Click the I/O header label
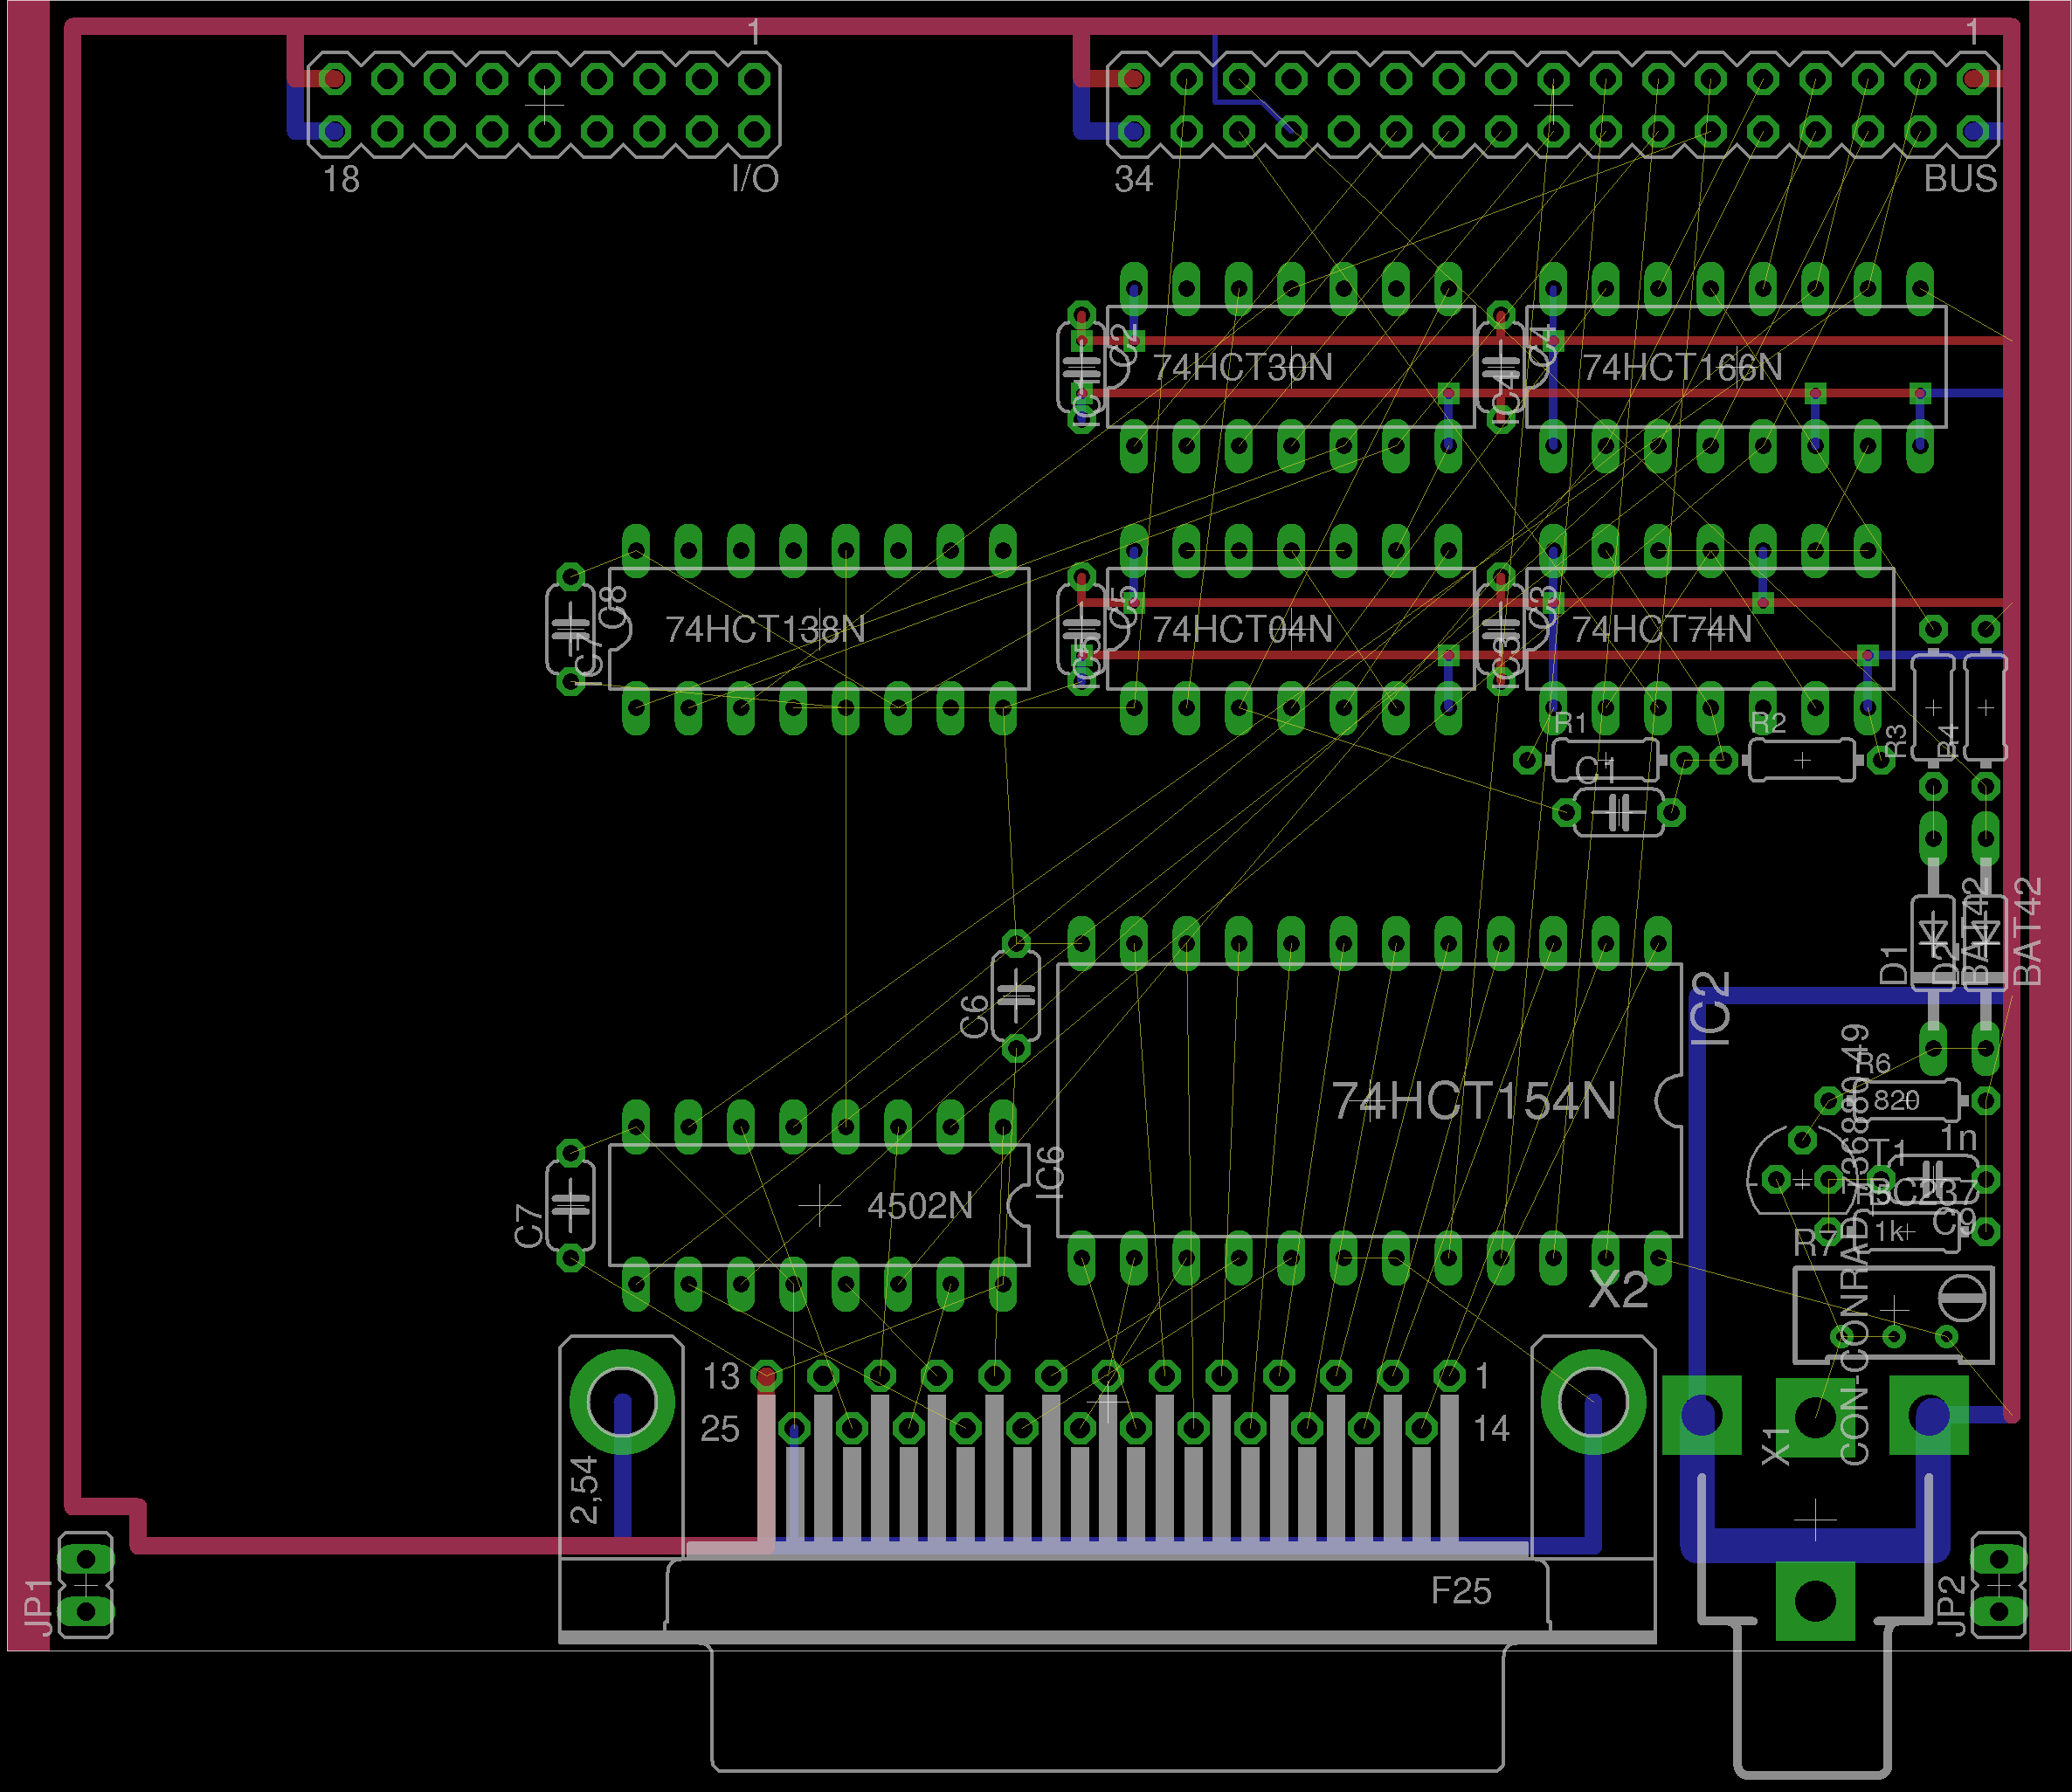This screenshot has height=1792, width=2072. click(x=754, y=179)
